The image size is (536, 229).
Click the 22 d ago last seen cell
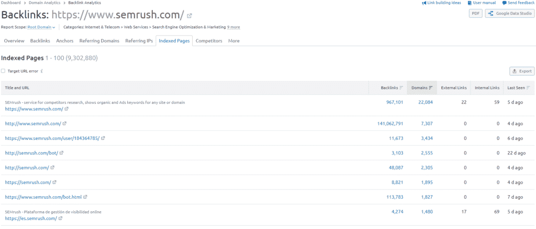517,153
